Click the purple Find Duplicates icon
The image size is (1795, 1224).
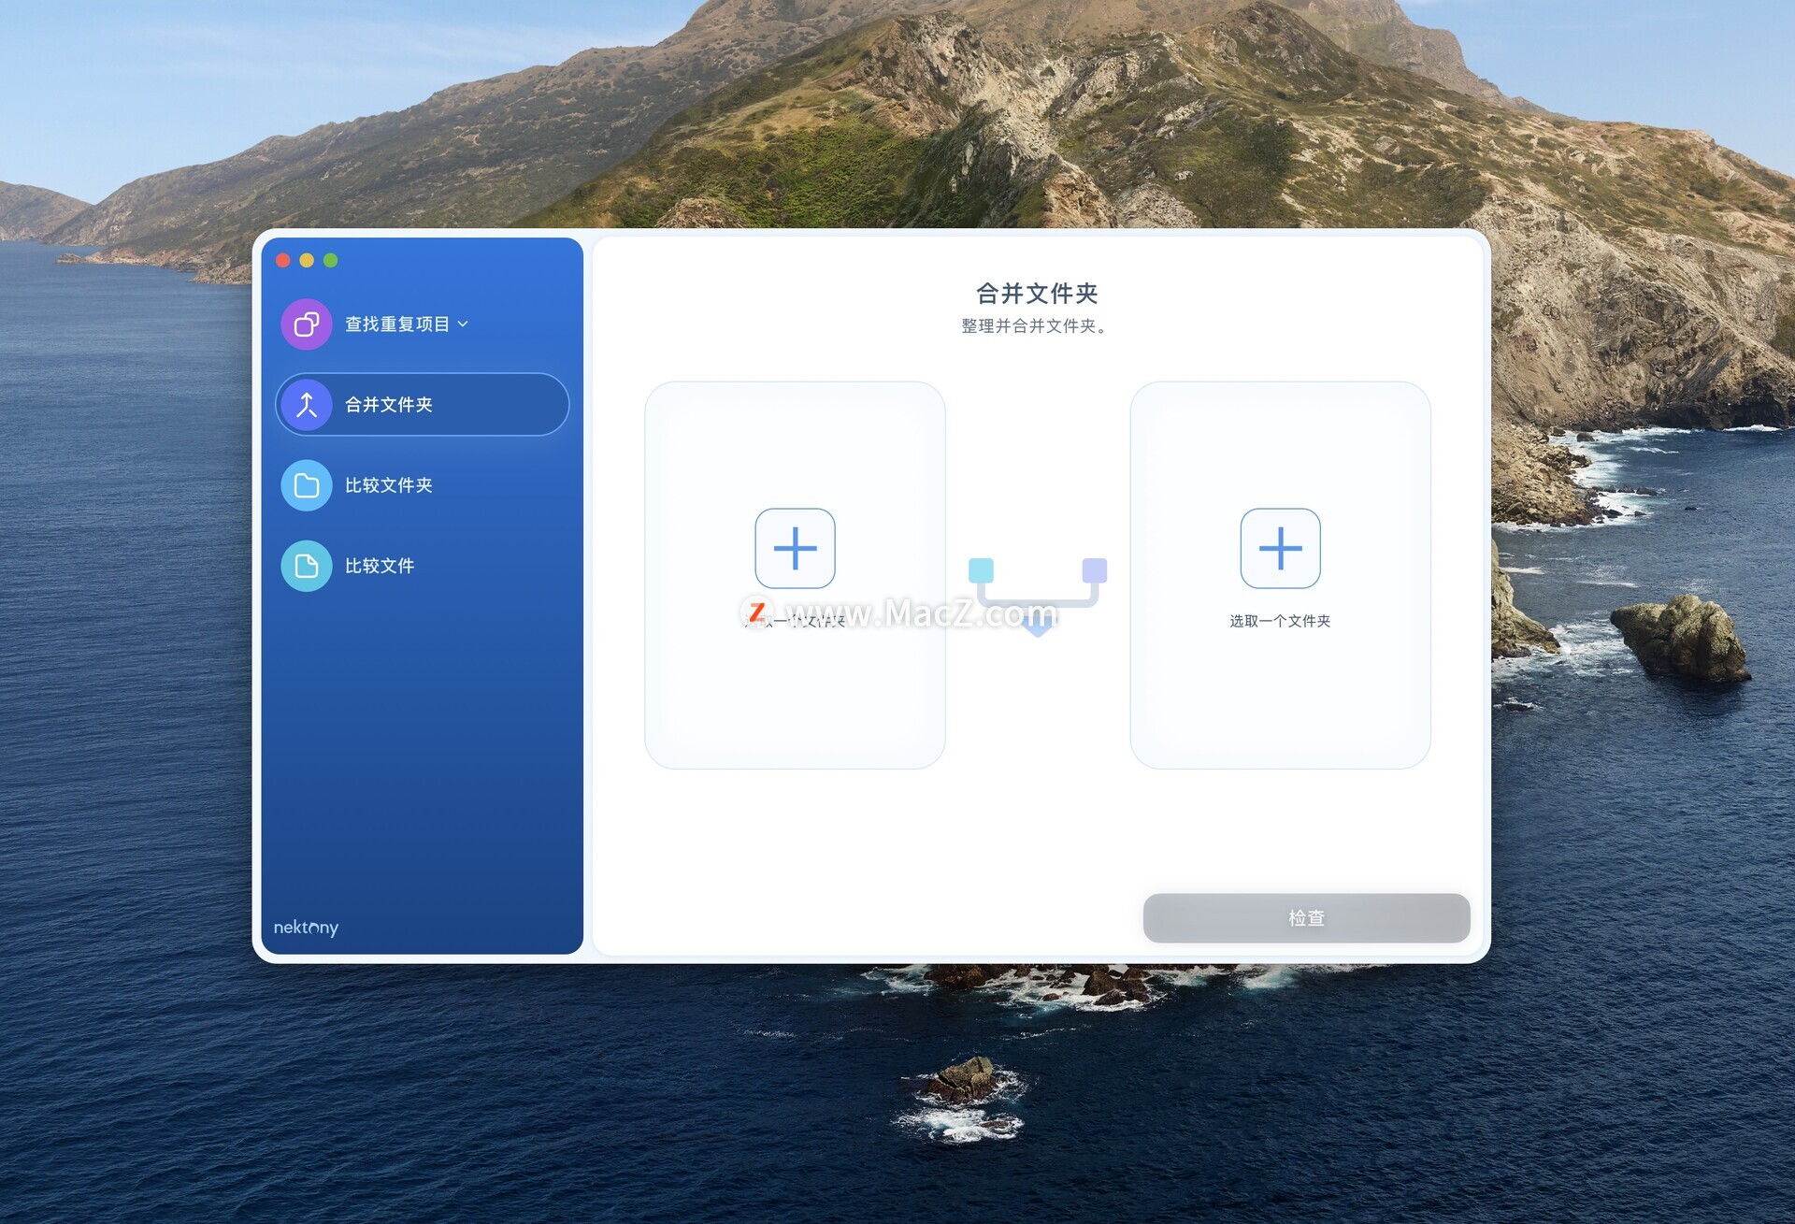coord(307,324)
